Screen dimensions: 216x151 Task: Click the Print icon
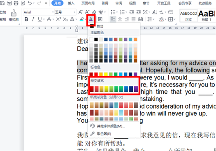16,3
